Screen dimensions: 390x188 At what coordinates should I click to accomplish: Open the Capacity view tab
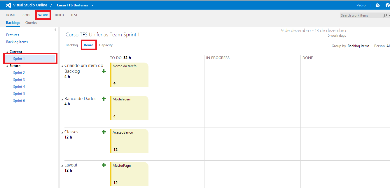point(106,45)
